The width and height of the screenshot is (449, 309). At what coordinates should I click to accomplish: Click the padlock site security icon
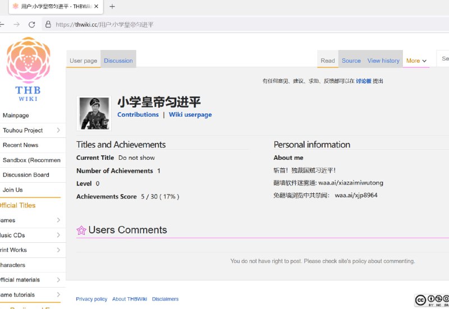(48, 24)
